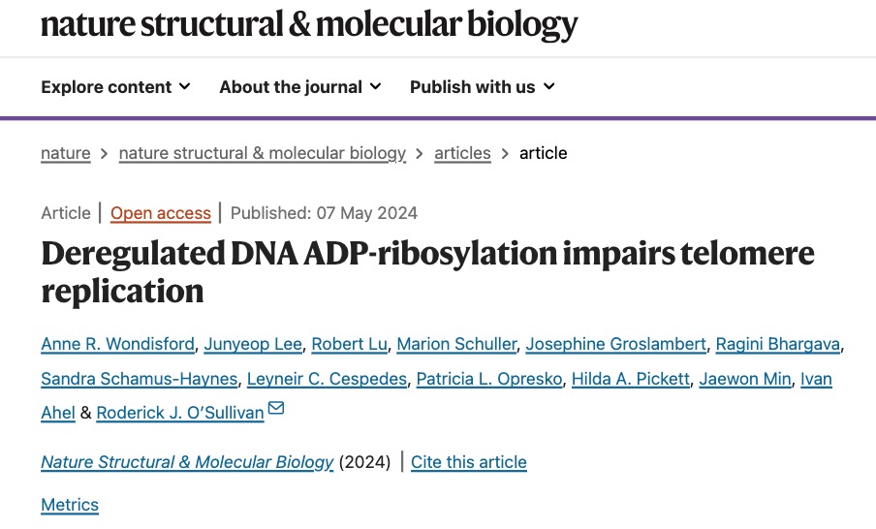
Task: Open nature structural & molecular biology breadcrumb
Action: pyautogui.click(x=263, y=153)
